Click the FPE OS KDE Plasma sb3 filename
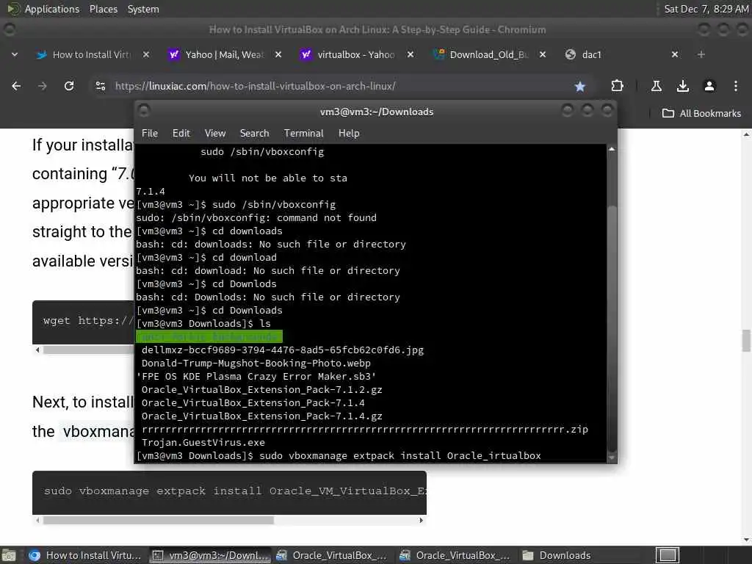752x564 pixels. coord(256,377)
